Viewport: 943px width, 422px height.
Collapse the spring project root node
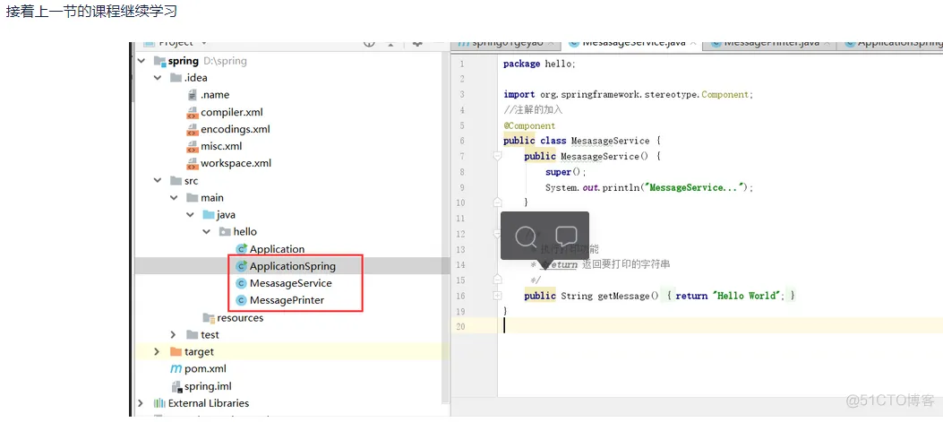141,60
